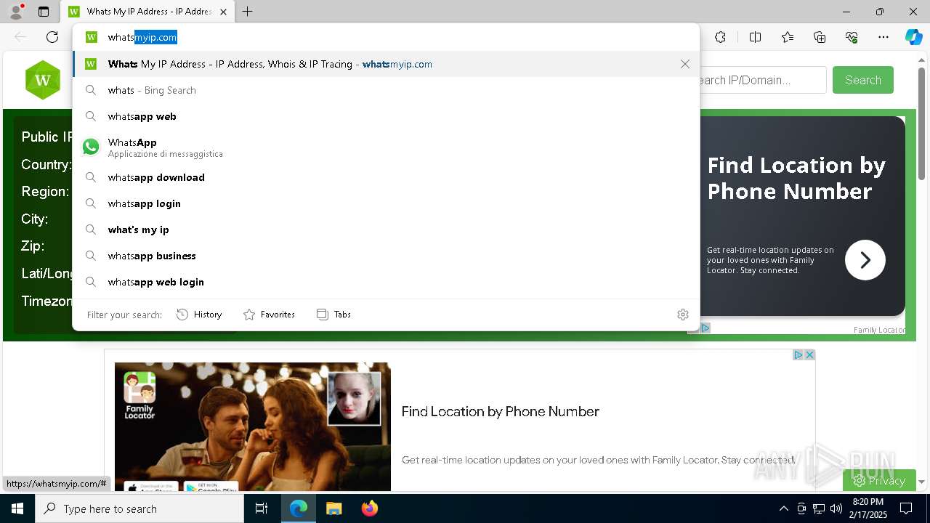Open Browser essentials heart icon
The width and height of the screenshot is (930, 523).
coord(852,37)
